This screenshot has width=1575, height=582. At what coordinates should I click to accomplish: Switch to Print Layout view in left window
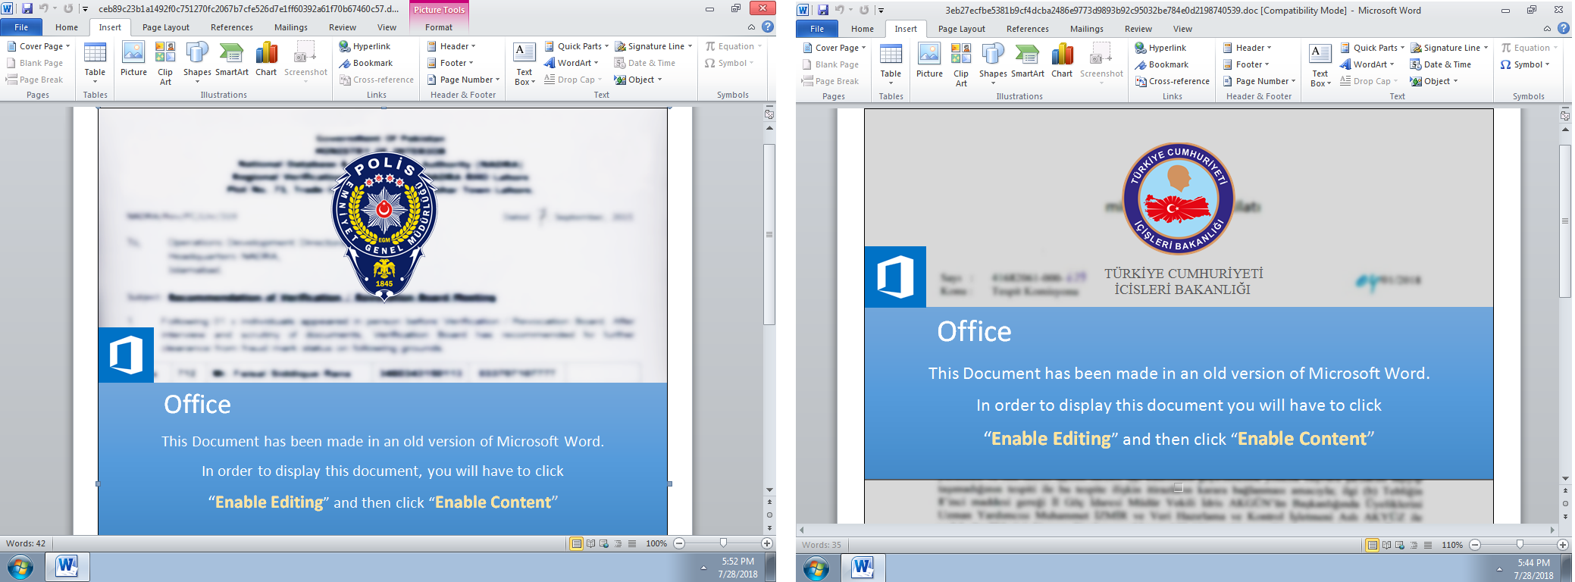tap(577, 543)
